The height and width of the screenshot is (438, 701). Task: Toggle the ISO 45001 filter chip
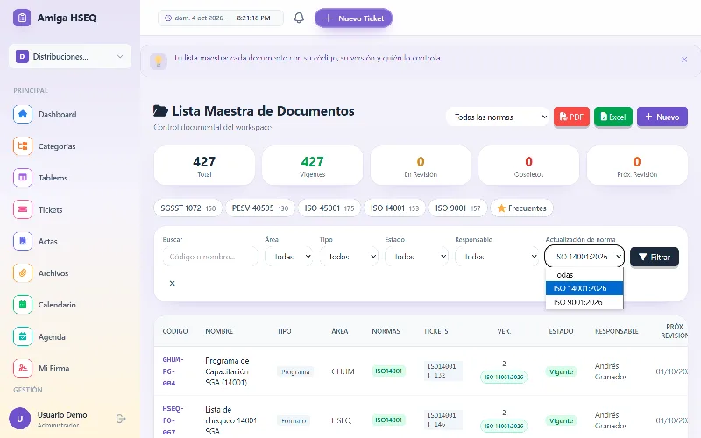pos(329,208)
